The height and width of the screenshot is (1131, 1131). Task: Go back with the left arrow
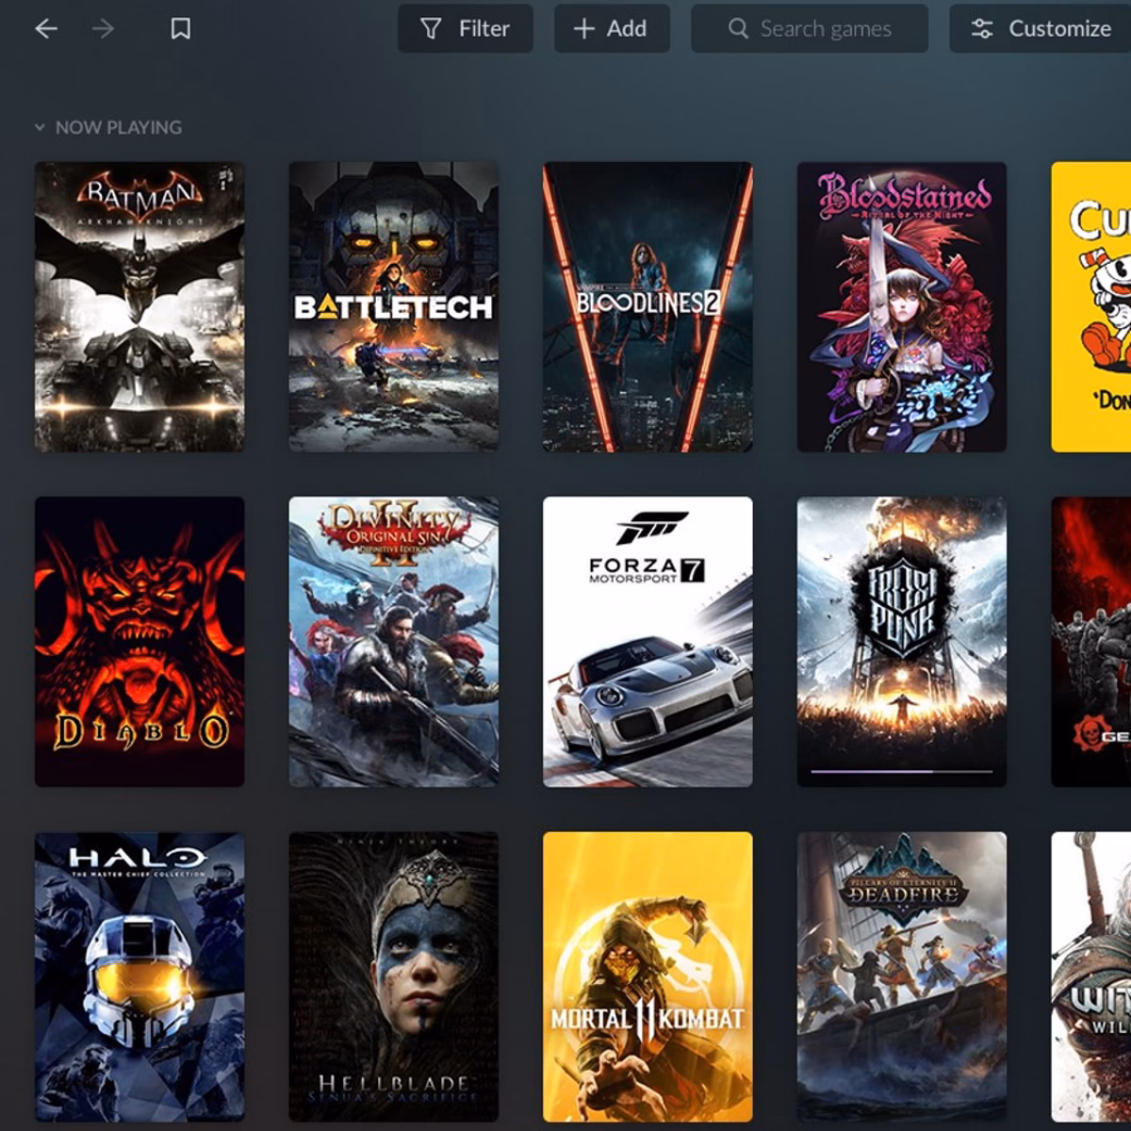click(46, 28)
